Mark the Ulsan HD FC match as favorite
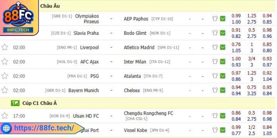Viewport: 277px width, 138px height. [5, 116]
